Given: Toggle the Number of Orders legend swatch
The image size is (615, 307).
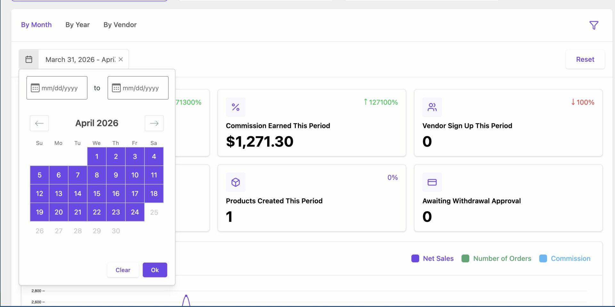Looking at the screenshot, I should (x=465, y=258).
